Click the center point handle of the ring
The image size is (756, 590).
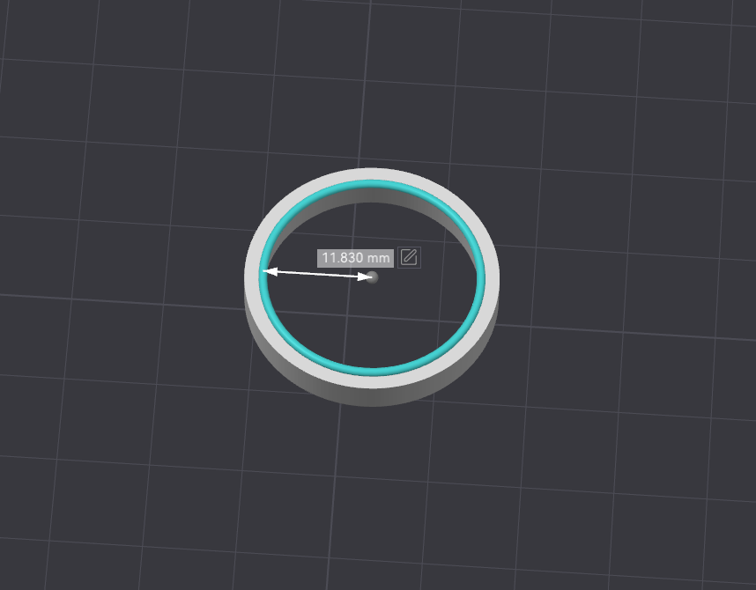point(372,277)
